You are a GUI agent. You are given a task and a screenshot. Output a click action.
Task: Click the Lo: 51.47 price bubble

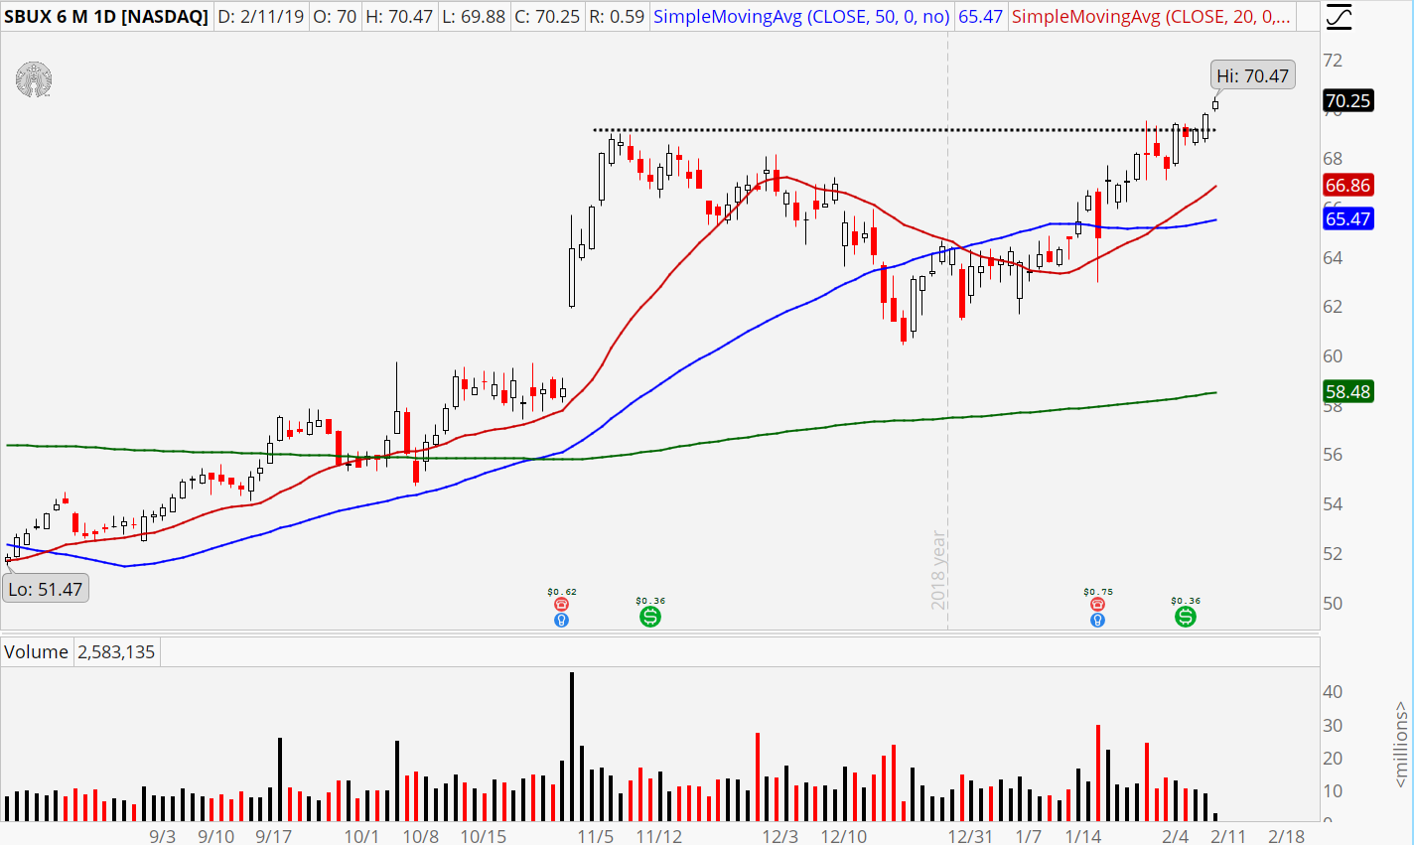pos(46,589)
